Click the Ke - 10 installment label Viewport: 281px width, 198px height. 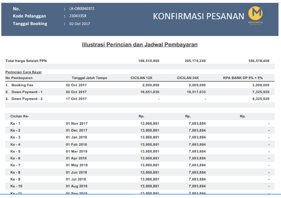tap(16, 186)
